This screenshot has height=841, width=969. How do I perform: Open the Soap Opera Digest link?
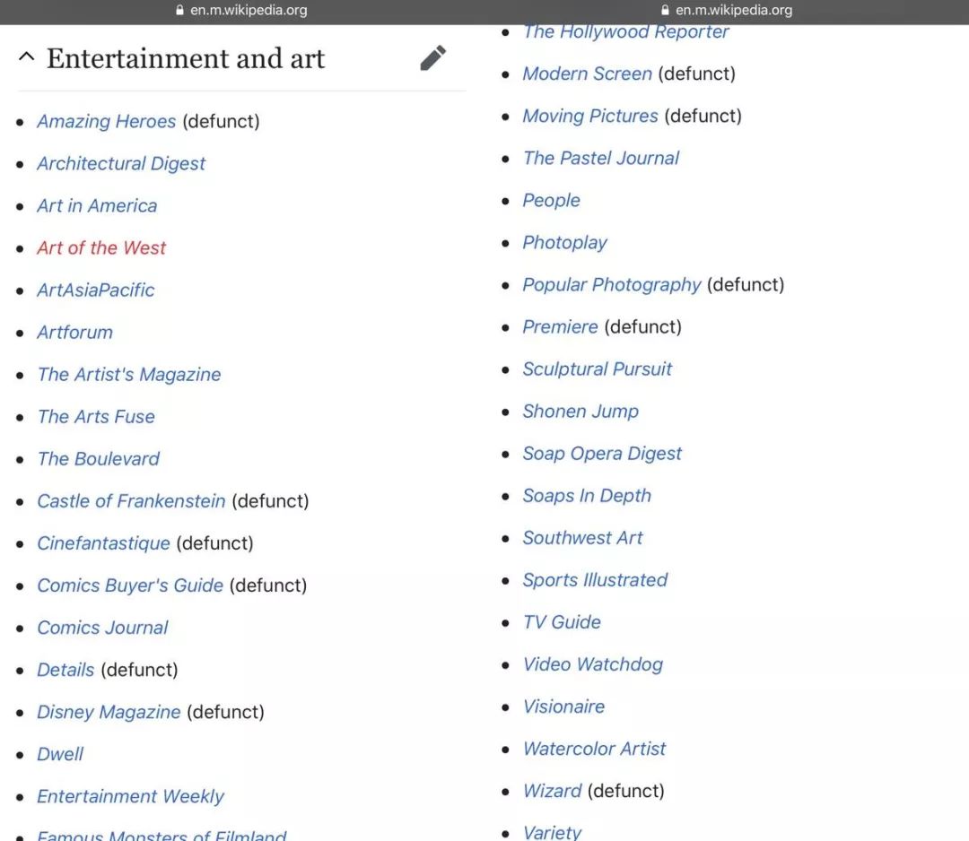point(602,454)
